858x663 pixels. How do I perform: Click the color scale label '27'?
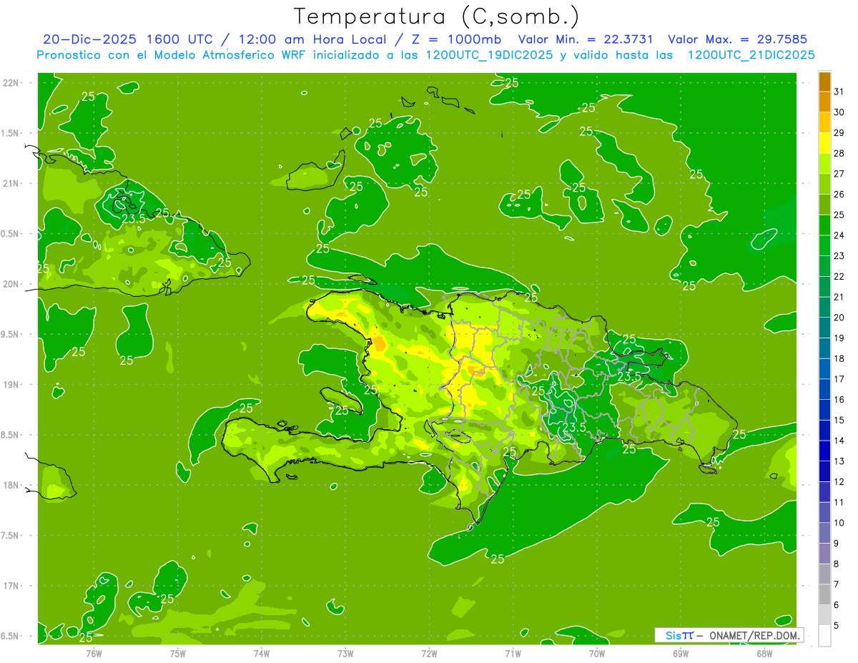(839, 174)
